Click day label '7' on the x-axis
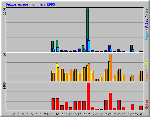The width and height of the screenshot is (150, 117). (36, 114)
